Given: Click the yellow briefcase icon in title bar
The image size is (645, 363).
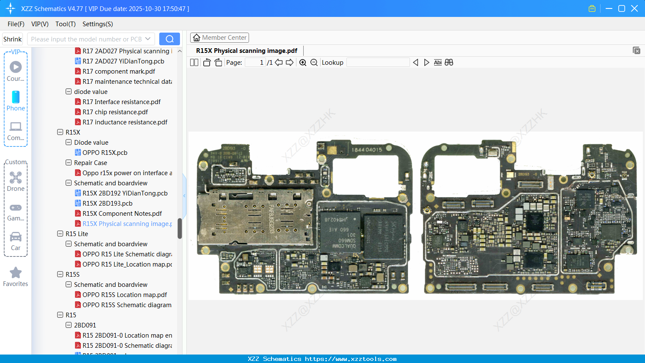Looking at the screenshot, I should (592, 8).
